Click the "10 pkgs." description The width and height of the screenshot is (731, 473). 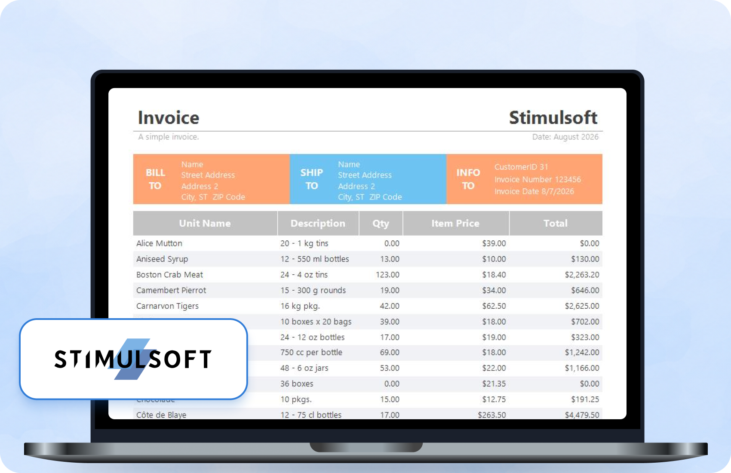[296, 399]
